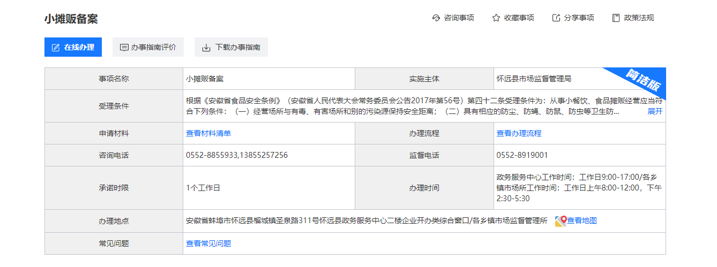
Task: Click 下载办事指南 download button
Action: point(231,47)
